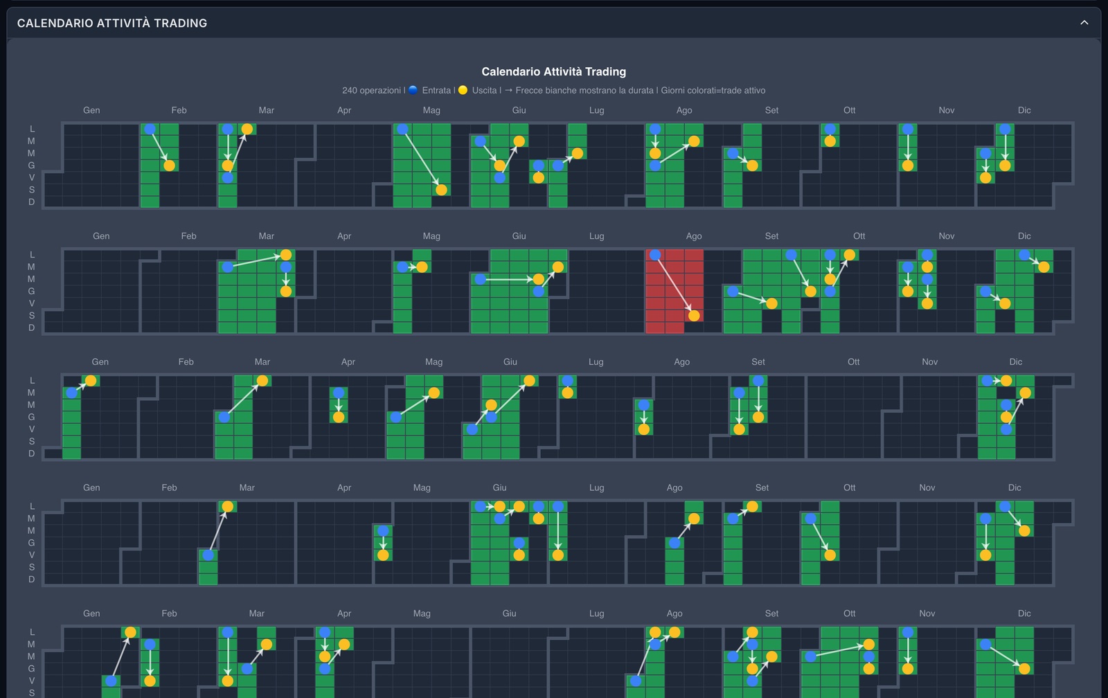Click 'Giorni colorati=trade attivo' legend text

[x=713, y=90]
